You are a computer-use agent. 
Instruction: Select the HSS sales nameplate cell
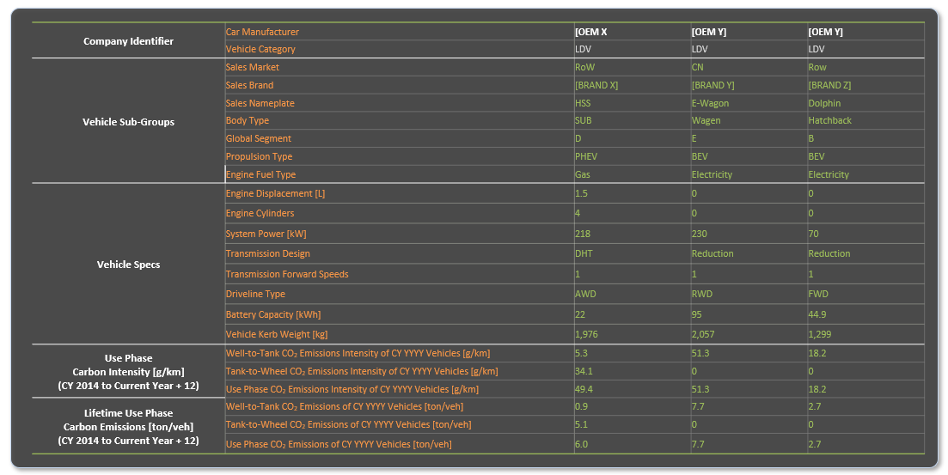pyautogui.click(x=583, y=103)
